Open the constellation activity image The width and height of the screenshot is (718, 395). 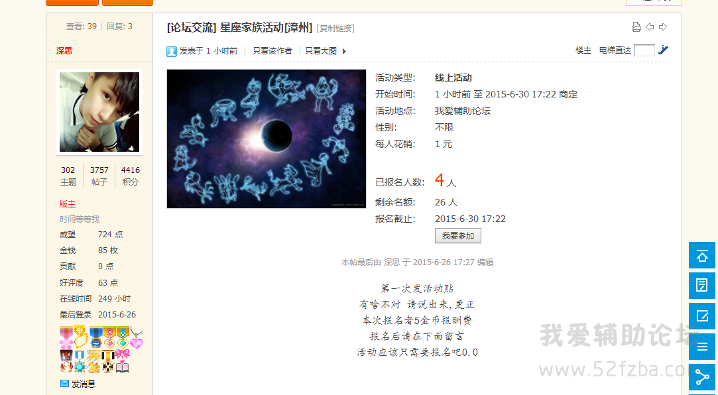click(267, 139)
